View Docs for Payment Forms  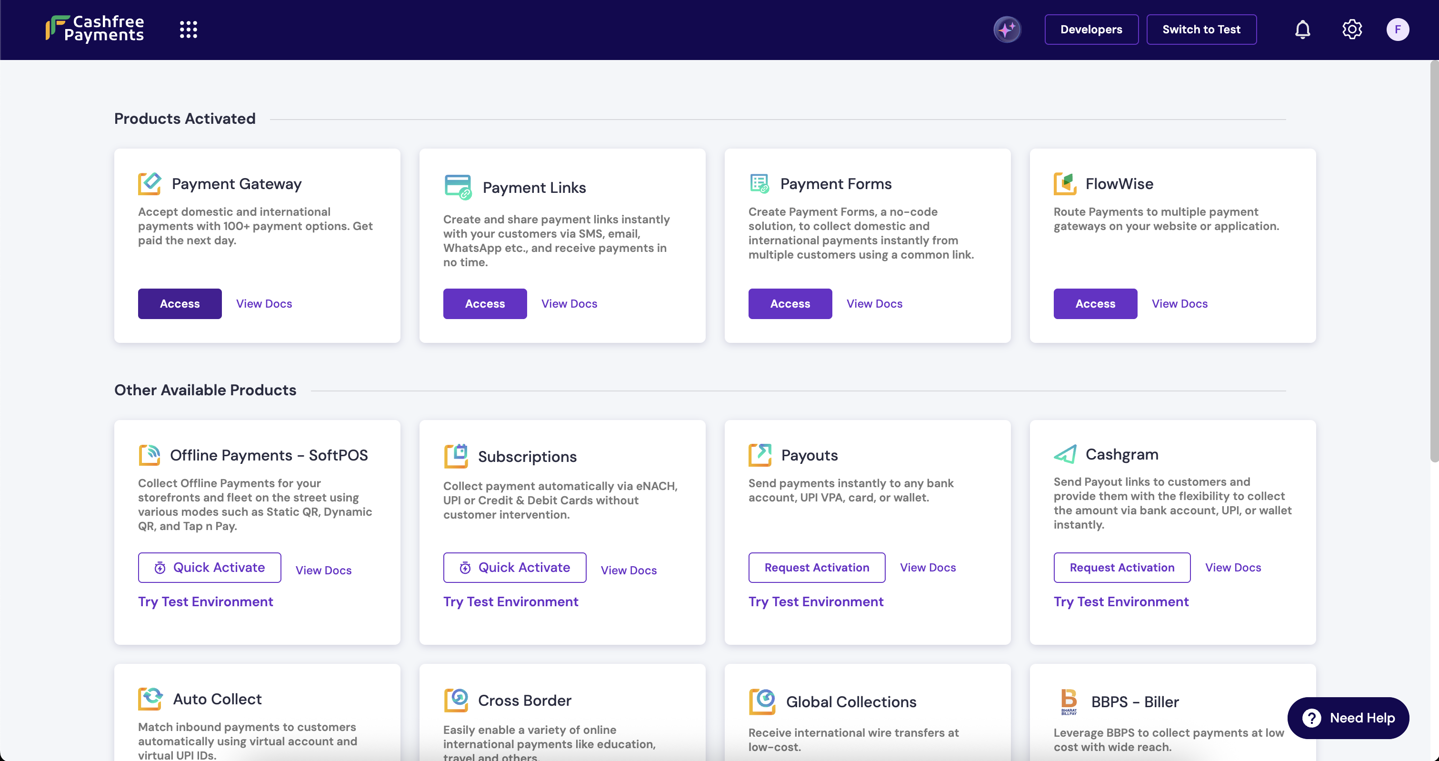click(x=874, y=303)
